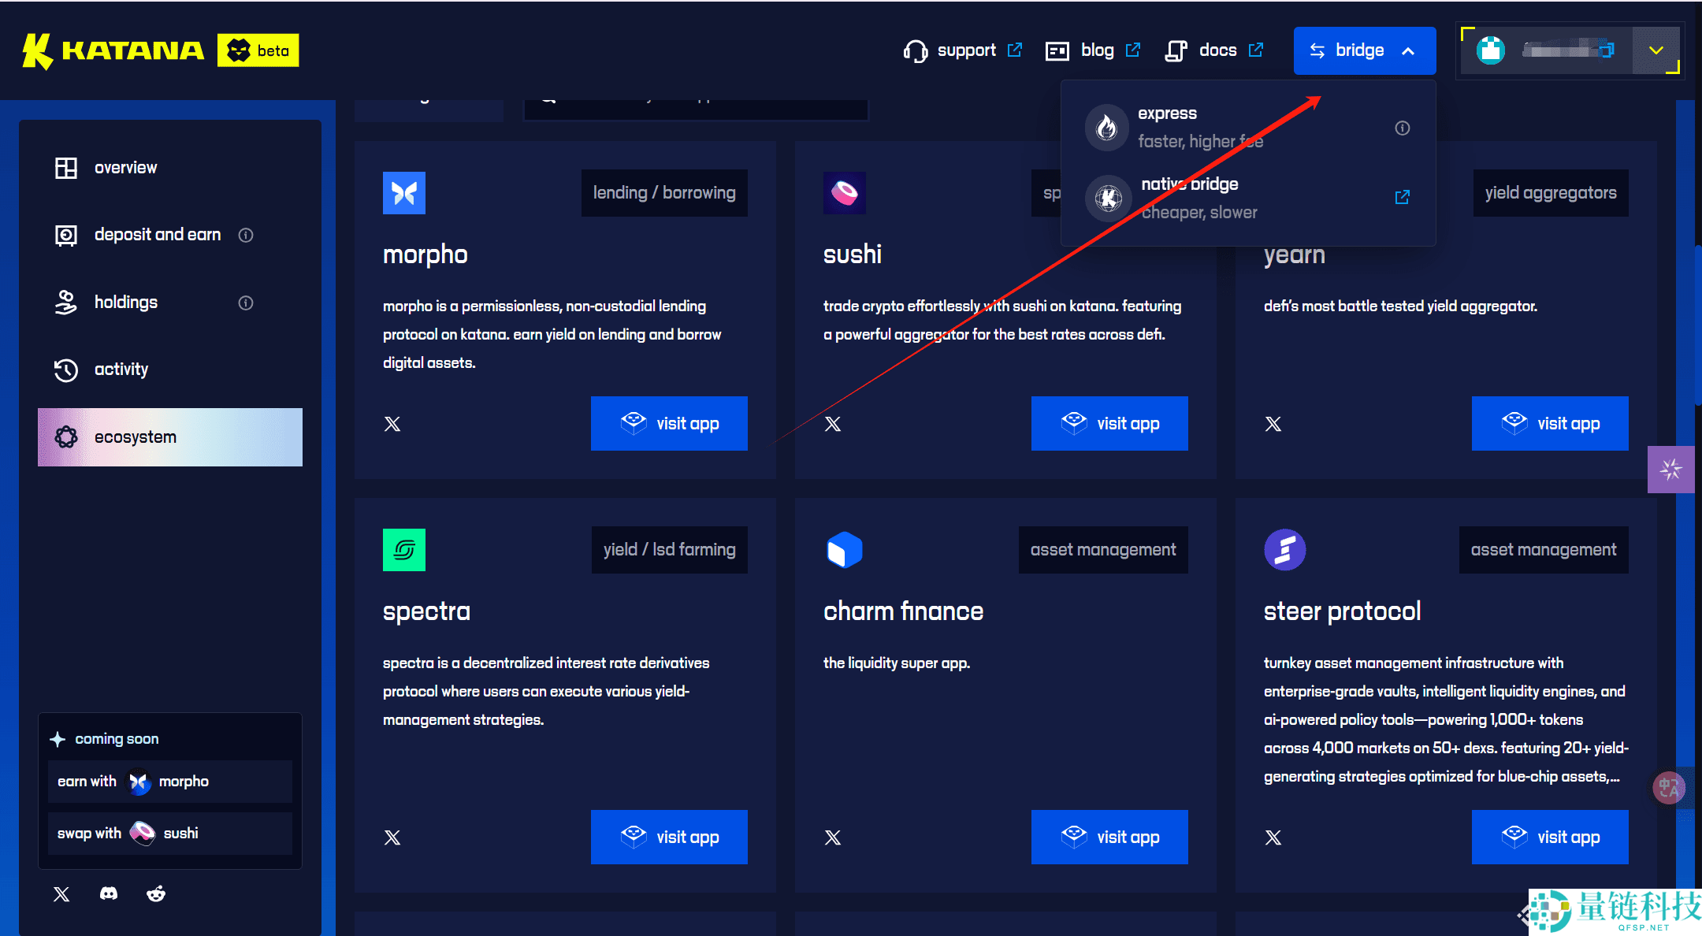Collapse the bridge dropdown button
This screenshot has width=1702, height=936.
[1364, 50]
